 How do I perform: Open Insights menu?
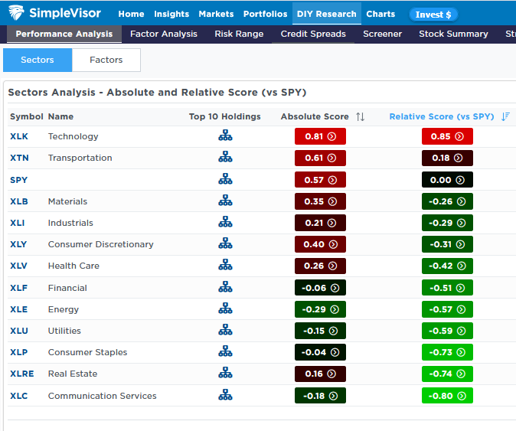(x=171, y=14)
